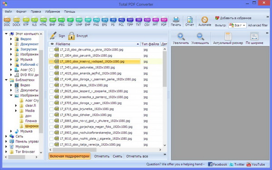The image size is (272, 170).
Task: Zoom in with Увеличить magnifier
Action: (181, 39)
